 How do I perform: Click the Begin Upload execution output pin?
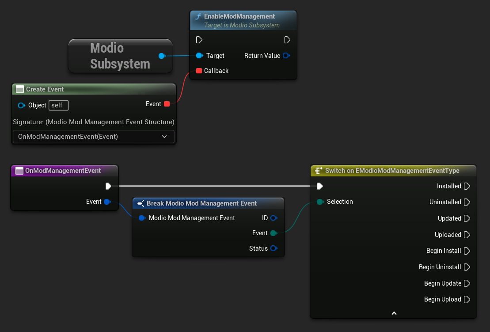click(467, 299)
